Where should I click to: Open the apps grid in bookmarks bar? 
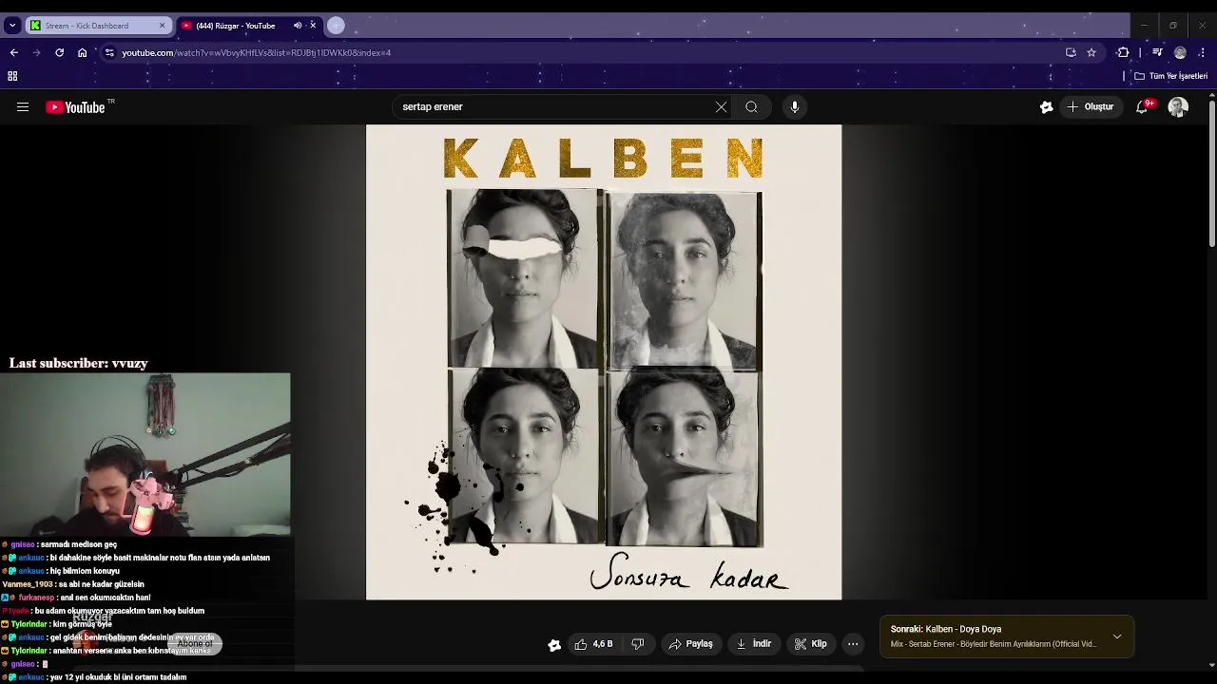pos(12,76)
